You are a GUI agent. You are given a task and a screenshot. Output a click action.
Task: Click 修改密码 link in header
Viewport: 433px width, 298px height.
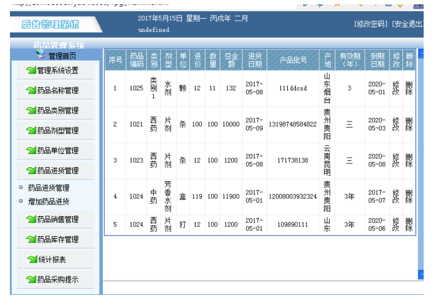tap(371, 24)
